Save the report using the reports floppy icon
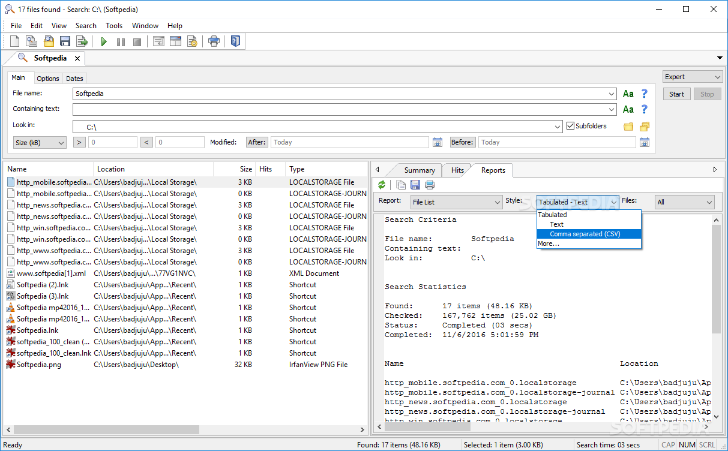This screenshot has height=451, width=728. tap(415, 185)
